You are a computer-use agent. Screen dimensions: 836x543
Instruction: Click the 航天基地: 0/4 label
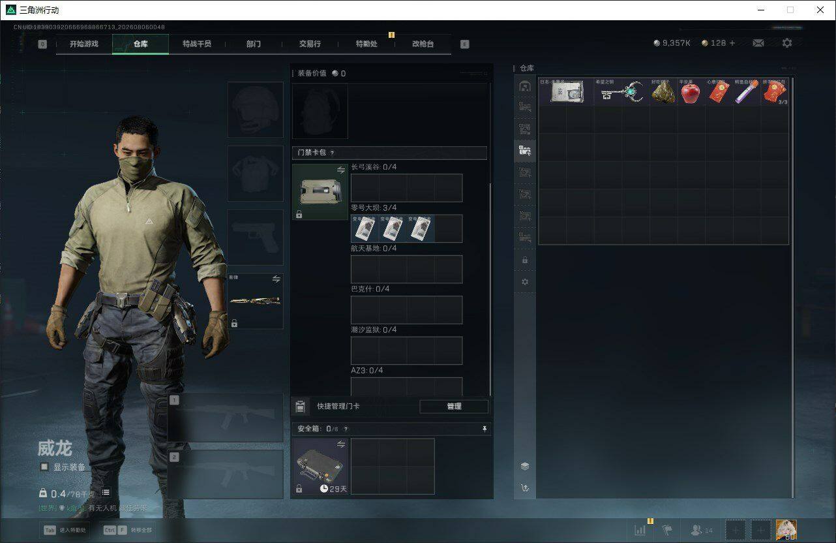pos(374,249)
